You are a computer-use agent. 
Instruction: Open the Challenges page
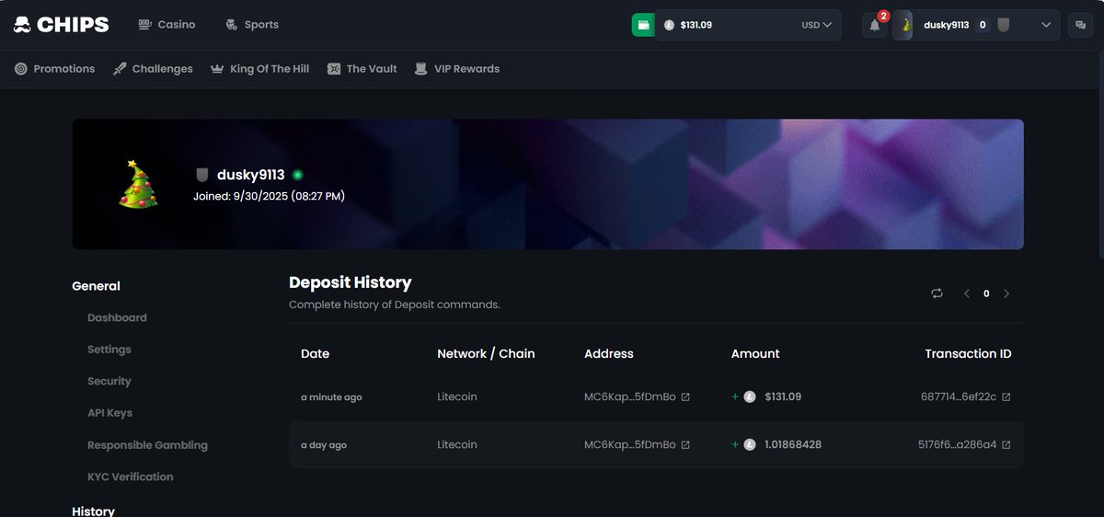(153, 69)
